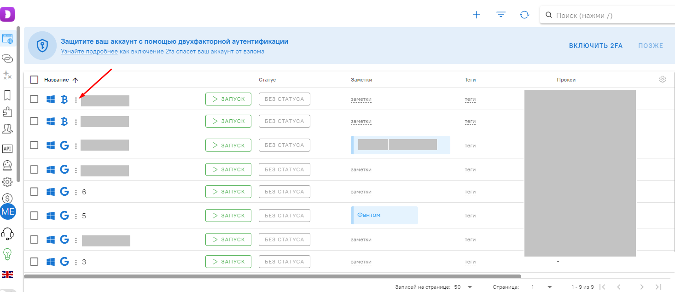The height and width of the screenshot is (298, 675).
Task: Click the support headset icon
Action: 7,234
